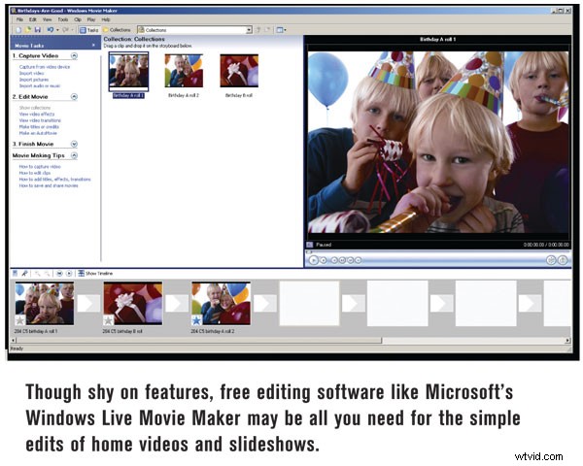The width and height of the screenshot is (583, 466).
Task: Click the Make an AutoMovie link
Action: (x=38, y=133)
